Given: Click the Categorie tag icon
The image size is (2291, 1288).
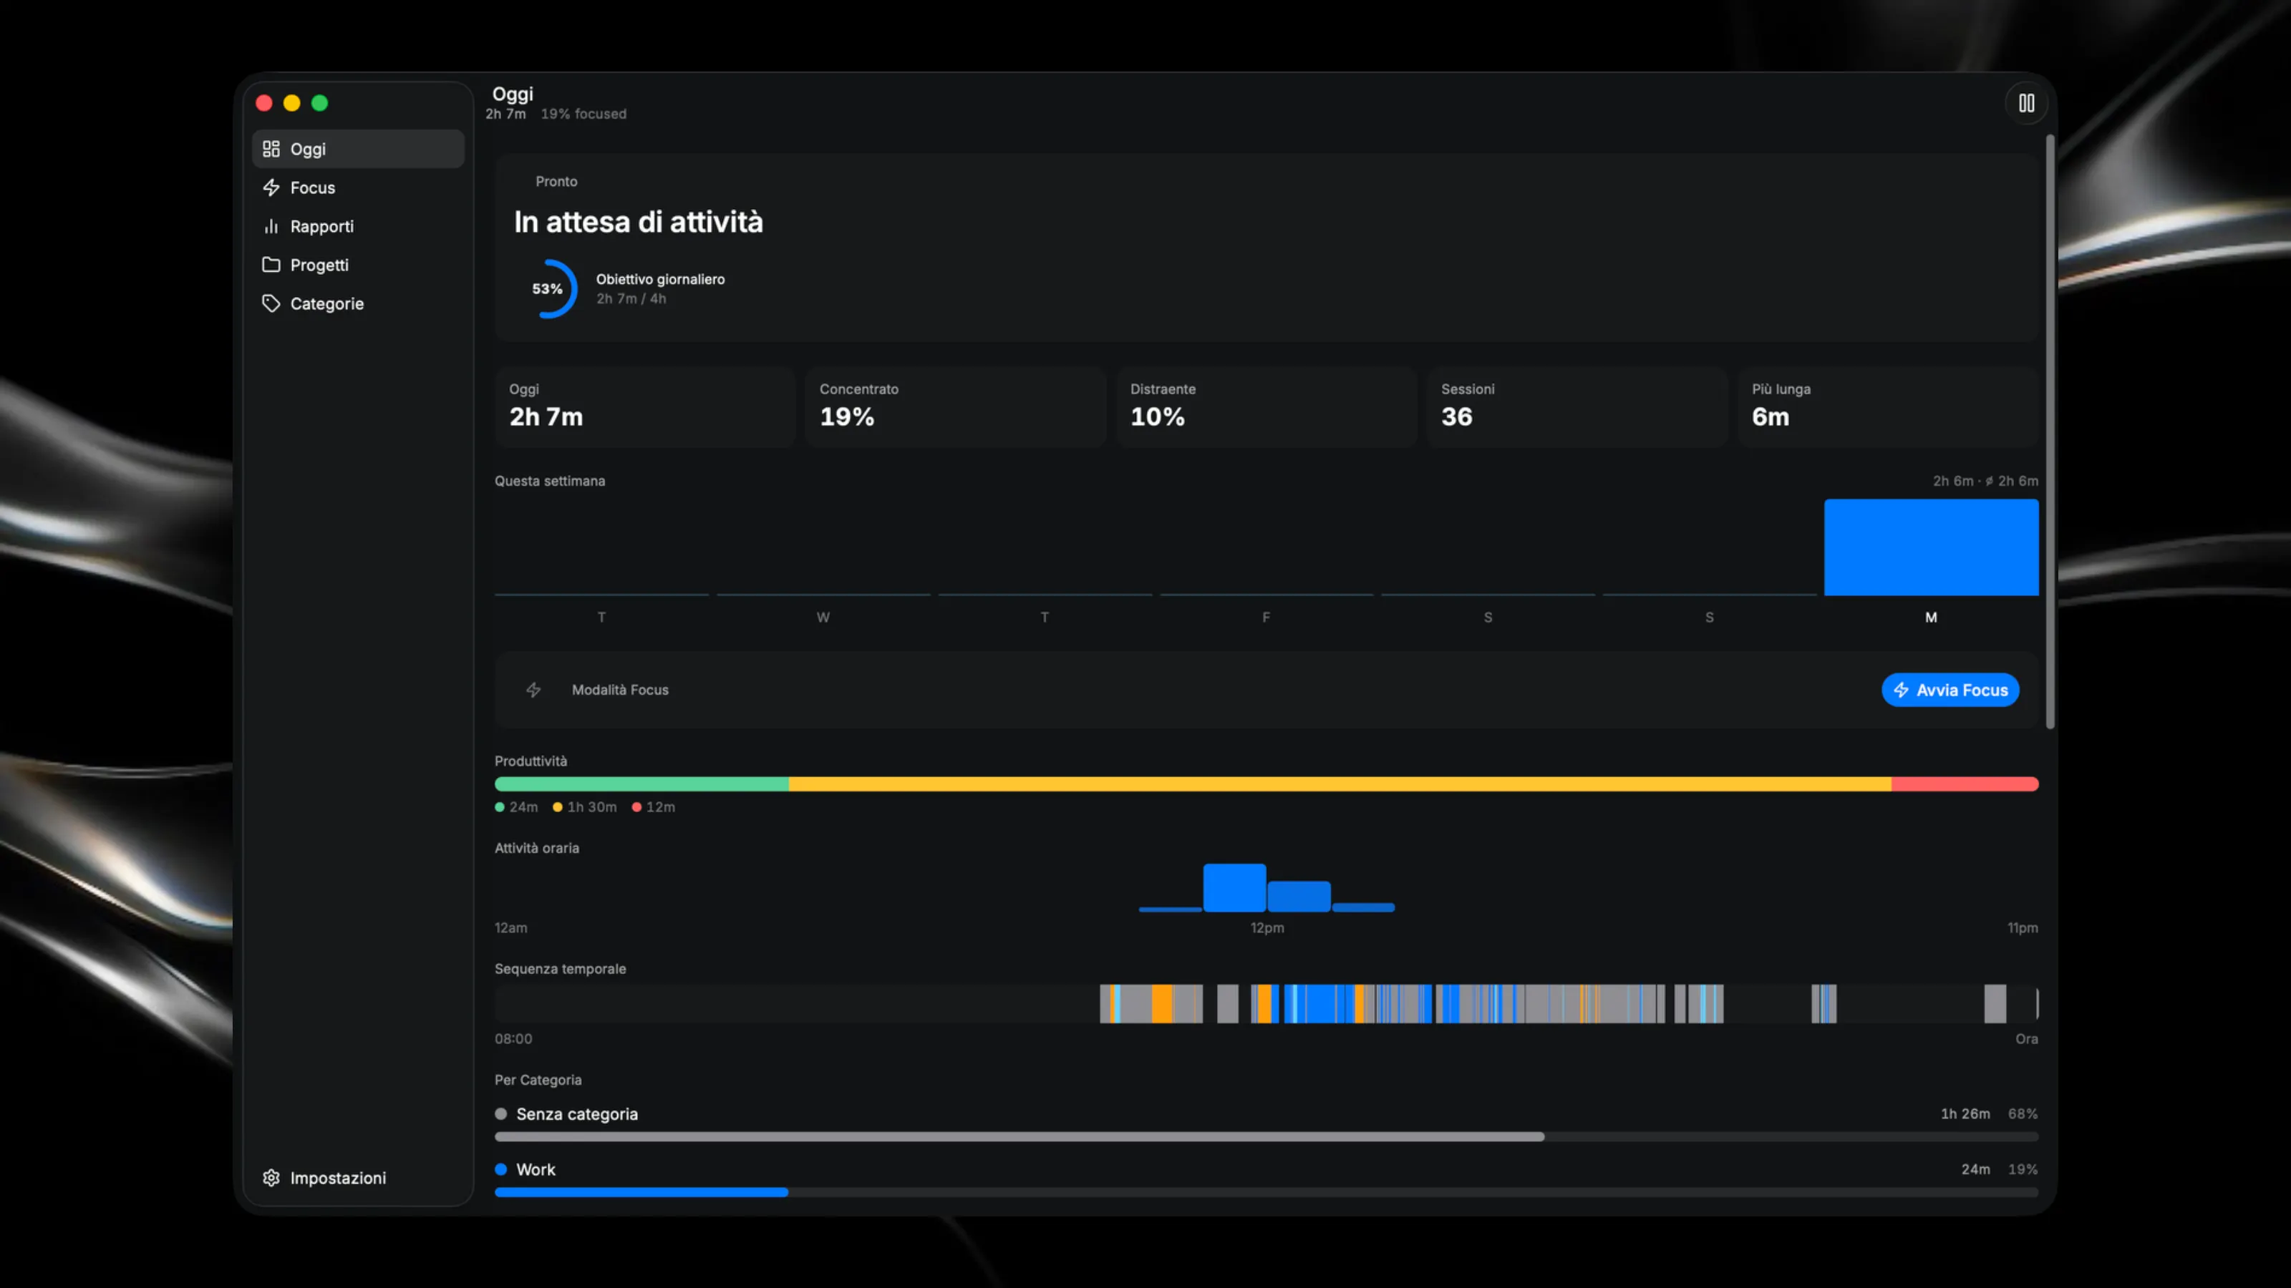Looking at the screenshot, I should (271, 303).
